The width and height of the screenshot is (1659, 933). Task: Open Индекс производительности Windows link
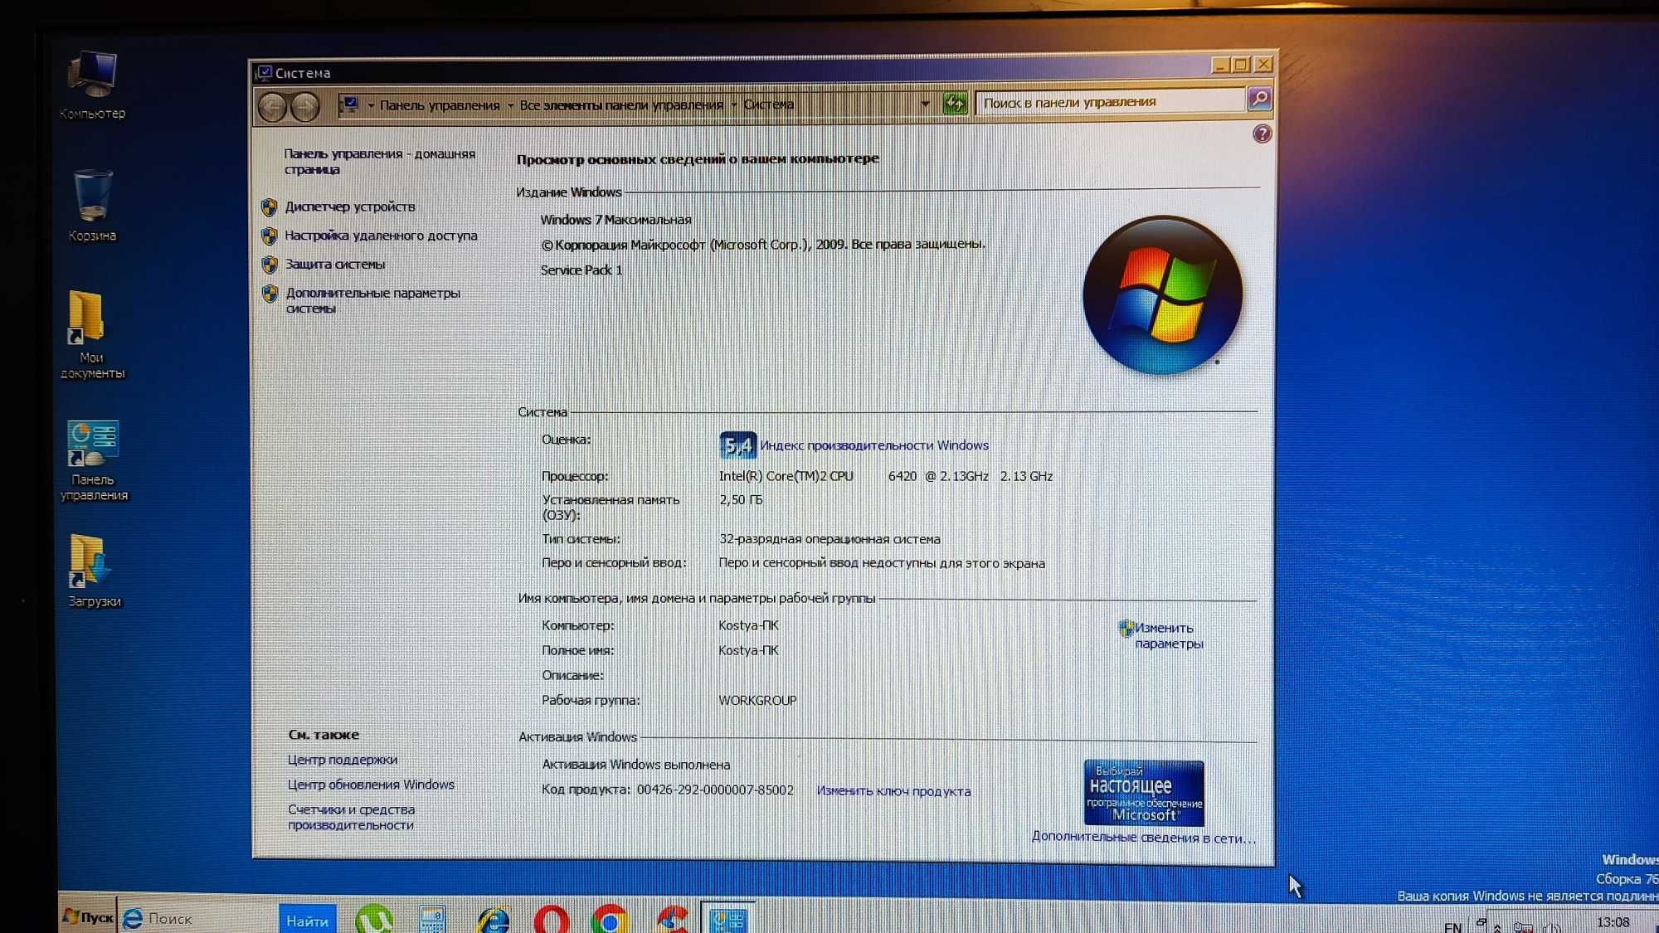(874, 445)
